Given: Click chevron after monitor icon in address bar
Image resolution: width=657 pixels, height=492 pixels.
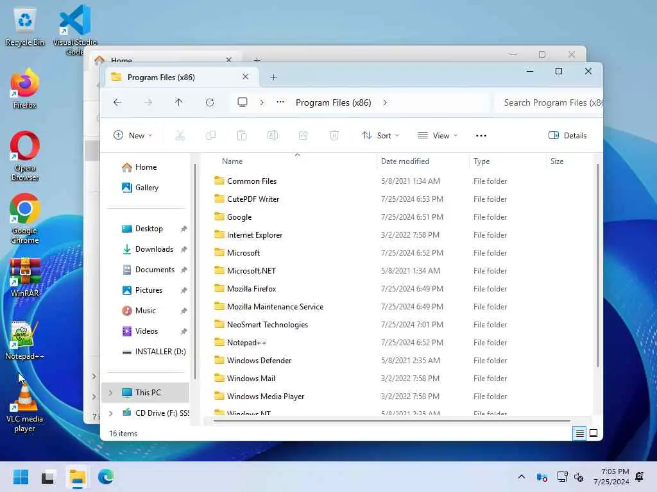Looking at the screenshot, I should 262,102.
